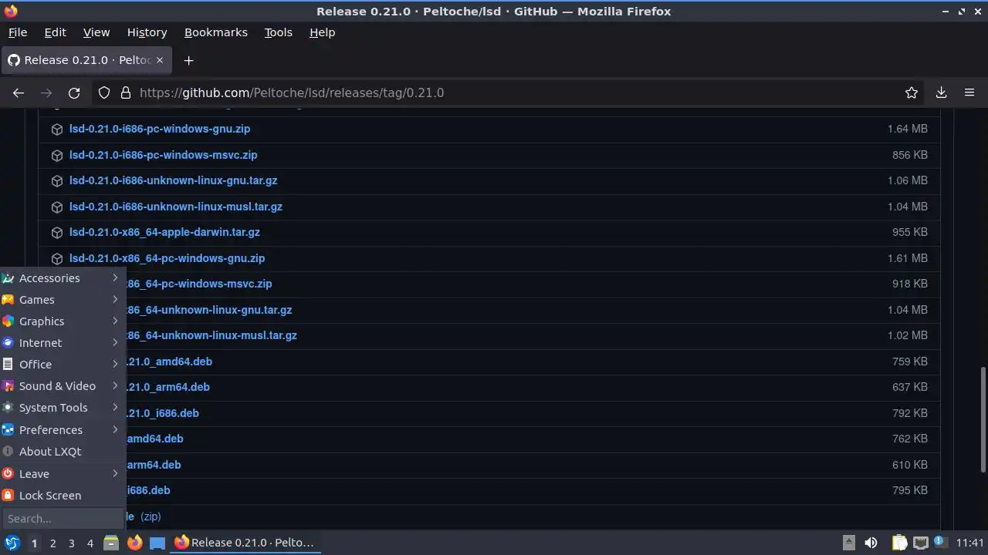Click the Release 0.21.0 Firefox taskbar button

tap(245, 543)
